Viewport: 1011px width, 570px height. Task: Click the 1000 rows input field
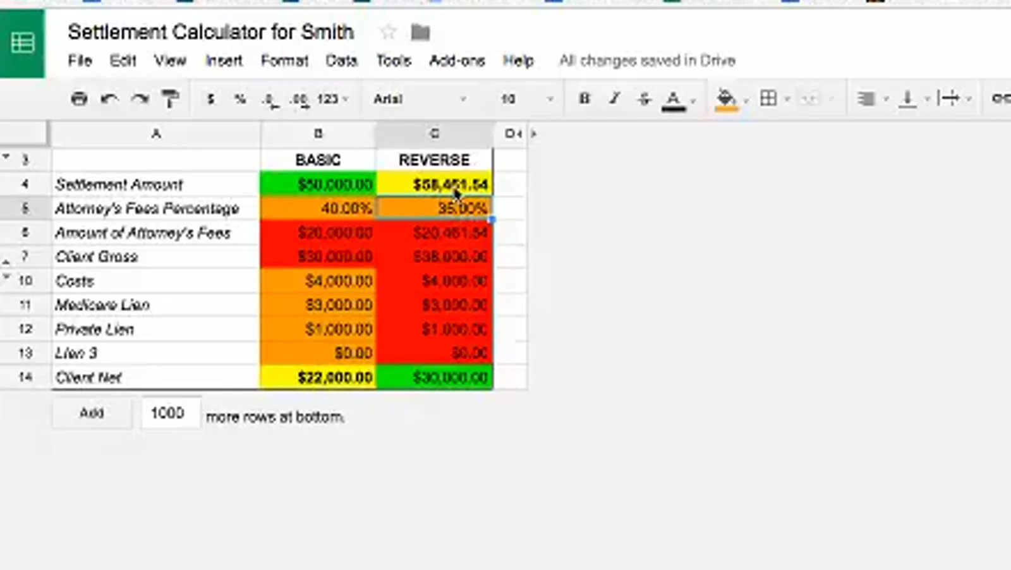(171, 413)
